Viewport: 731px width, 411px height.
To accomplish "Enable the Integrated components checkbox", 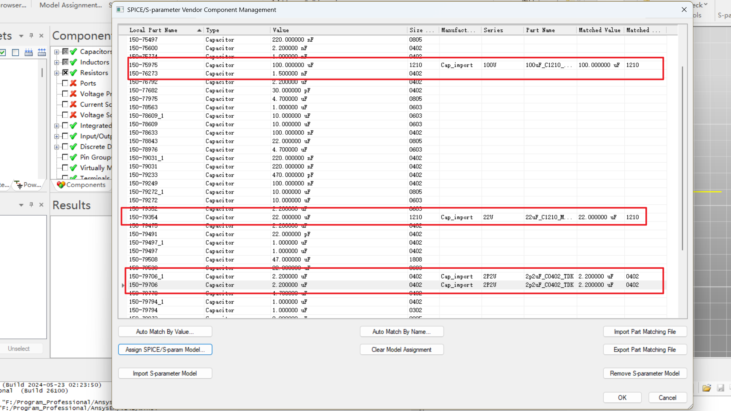I will click(65, 126).
